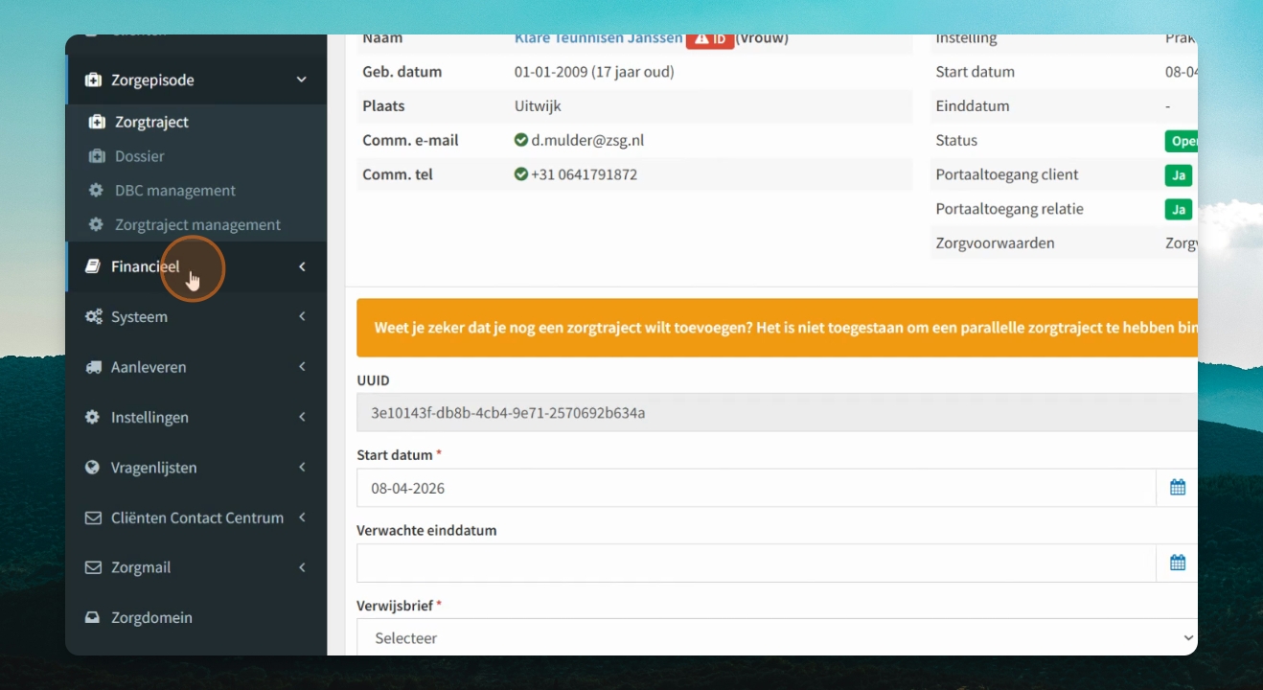The height and width of the screenshot is (690, 1263).
Task: Open calendar picker for Start datum
Action: 1178,488
